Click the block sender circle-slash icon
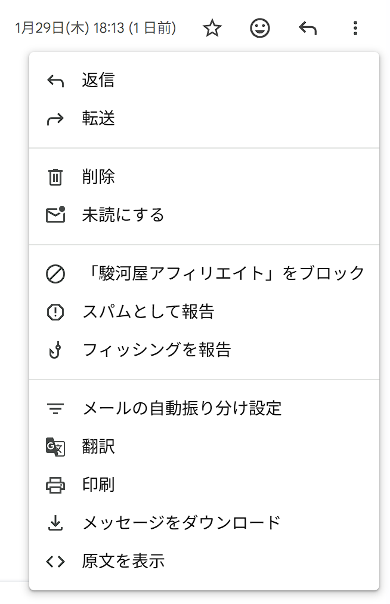This screenshot has height=604, width=390. tap(55, 273)
